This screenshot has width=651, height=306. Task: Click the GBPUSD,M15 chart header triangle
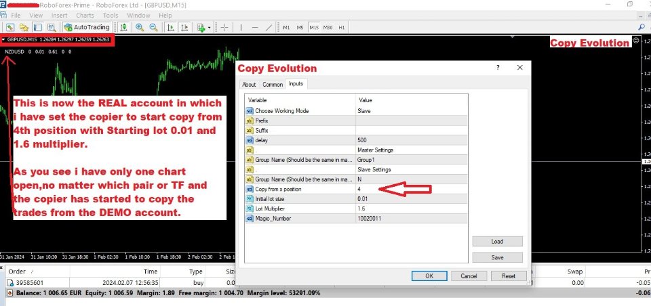[3, 40]
